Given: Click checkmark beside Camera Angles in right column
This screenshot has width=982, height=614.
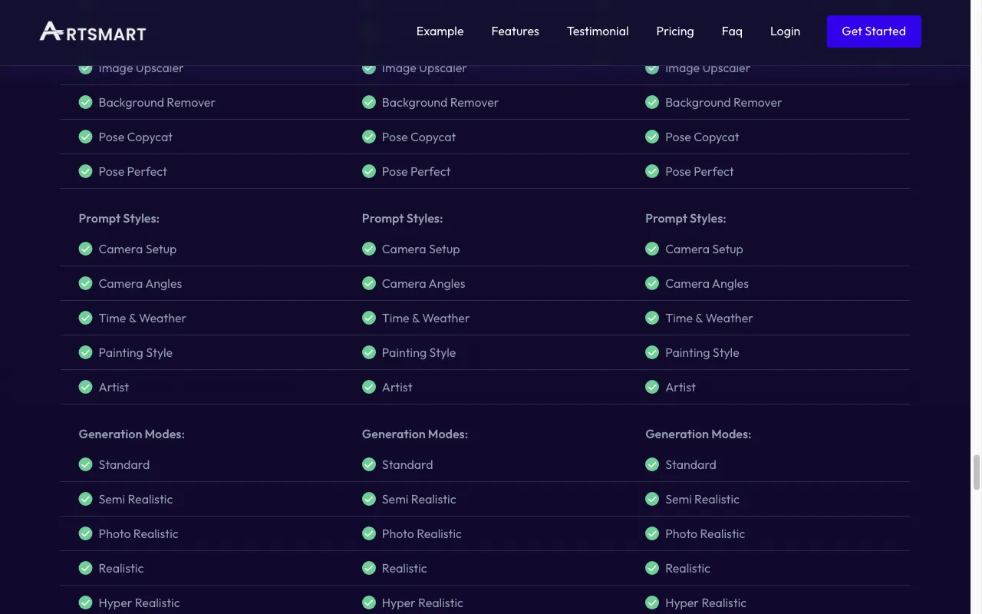Looking at the screenshot, I should [652, 283].
